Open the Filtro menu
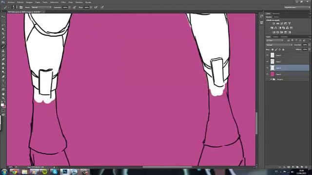Screen dimensions: 312x175 [63, 2]
